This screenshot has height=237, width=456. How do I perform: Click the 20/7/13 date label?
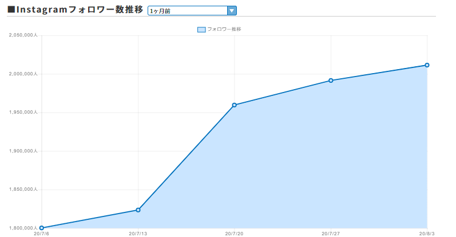pyautogui.click(x=138, y=234)
